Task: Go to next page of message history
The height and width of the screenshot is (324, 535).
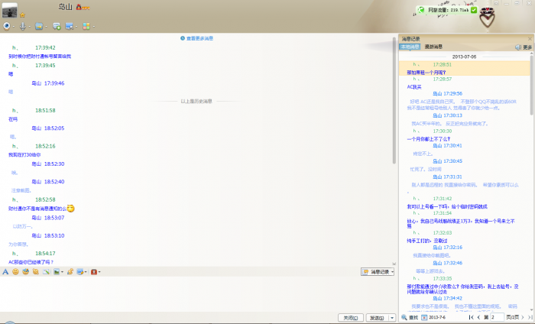Action: pyautogui.click(x=523, y=318)
